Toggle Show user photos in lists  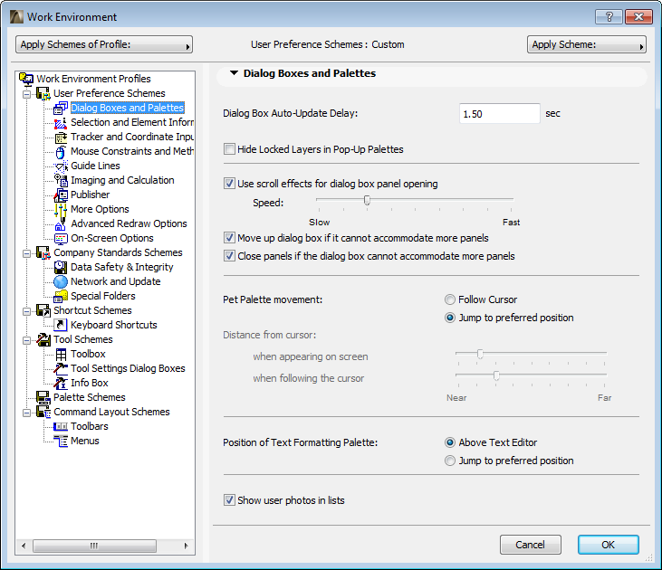point(229,500)
